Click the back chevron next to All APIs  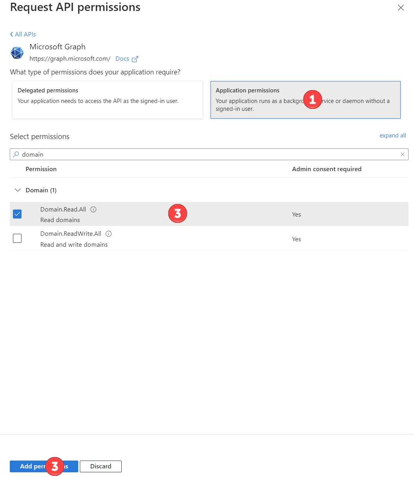click(11, 34)
